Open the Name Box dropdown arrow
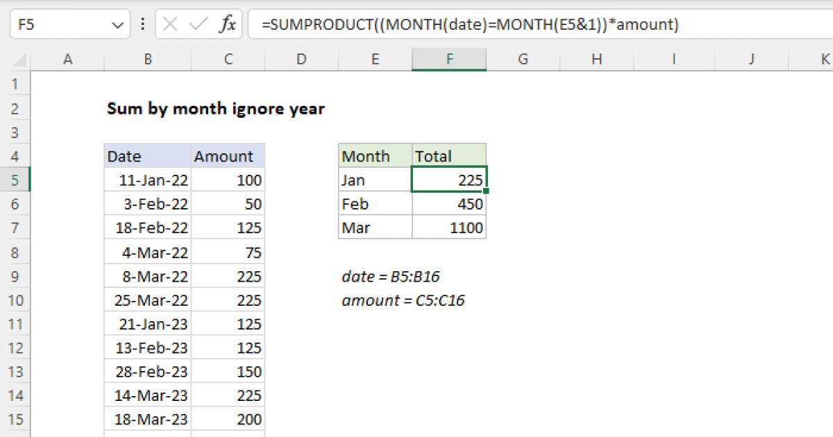The height and width of the screenshot is (437, 833). 117,24
